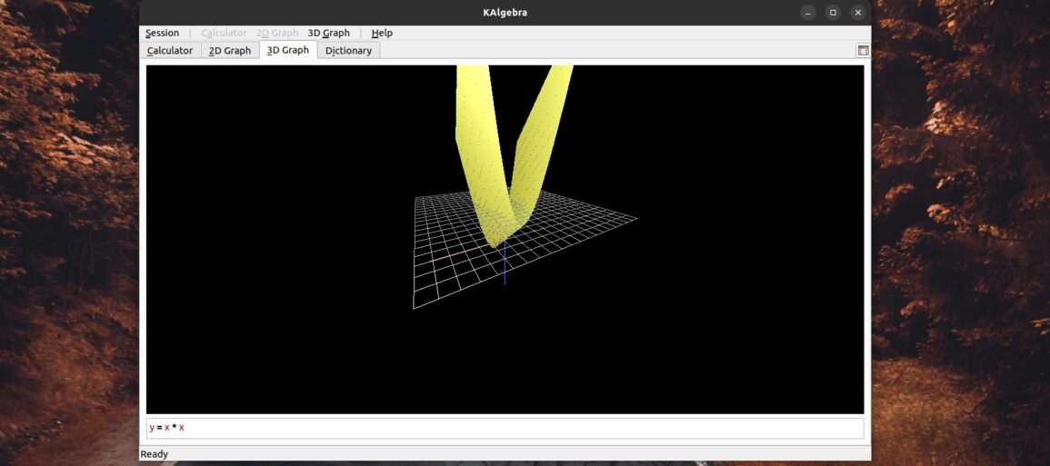Maximize the KAlgebra window
The width and height of the screenshot is (1050, 466).
point(833,13)
